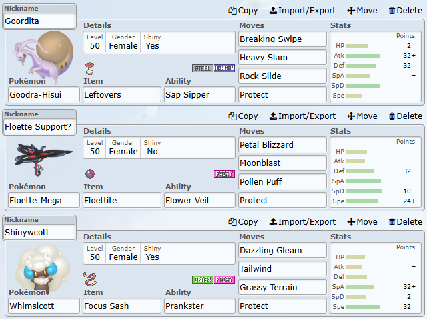
Task: Change the Flower Veil ability field
Action: 200,200
